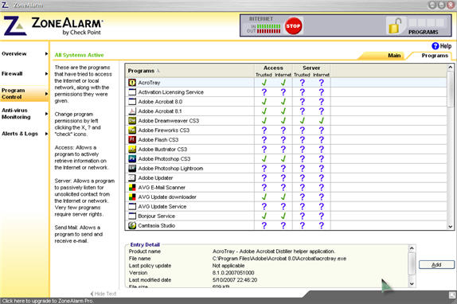Select the Adobe Acrobat 8.0 icon
The image size is (457, 304).
pos(132,102)
